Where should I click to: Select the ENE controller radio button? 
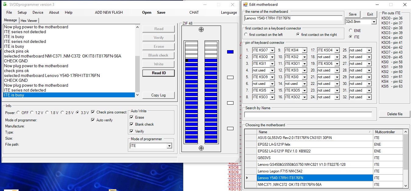pos(351,31)
